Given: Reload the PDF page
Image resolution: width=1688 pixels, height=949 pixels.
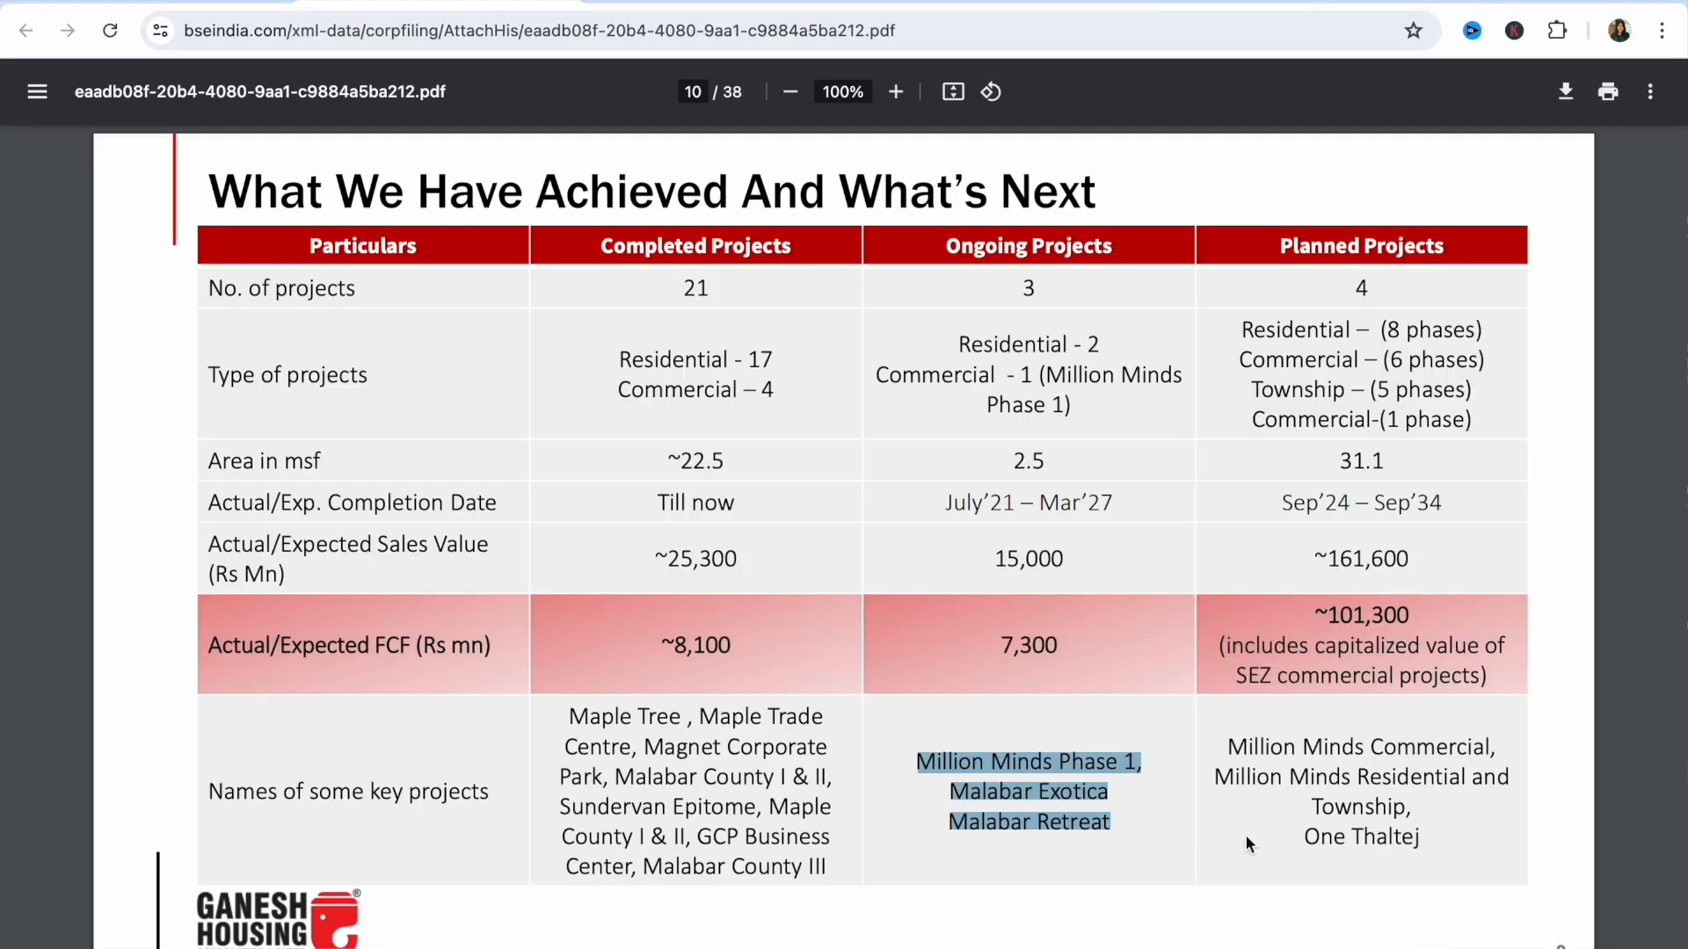Looking at the screenshot, I should 110,31.
